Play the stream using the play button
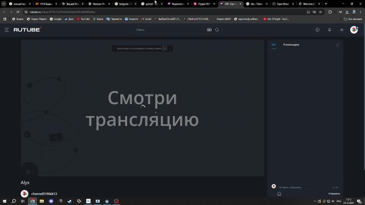The width and height of the screenshot is (365, 205). (29, 171)
